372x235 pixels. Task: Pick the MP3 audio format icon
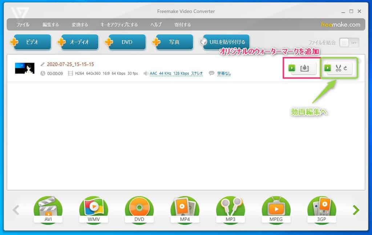click(230, 210)
